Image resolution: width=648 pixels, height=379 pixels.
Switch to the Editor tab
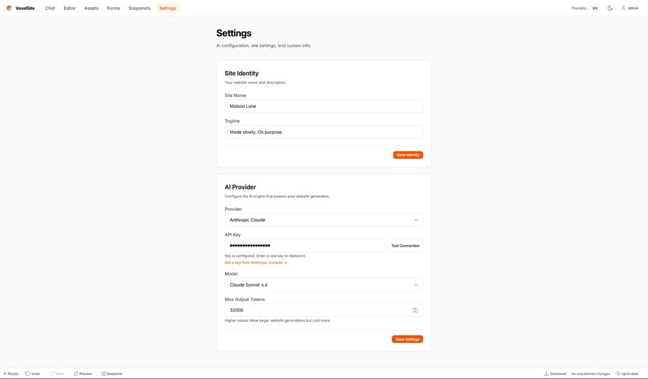(x=69, y=8)
